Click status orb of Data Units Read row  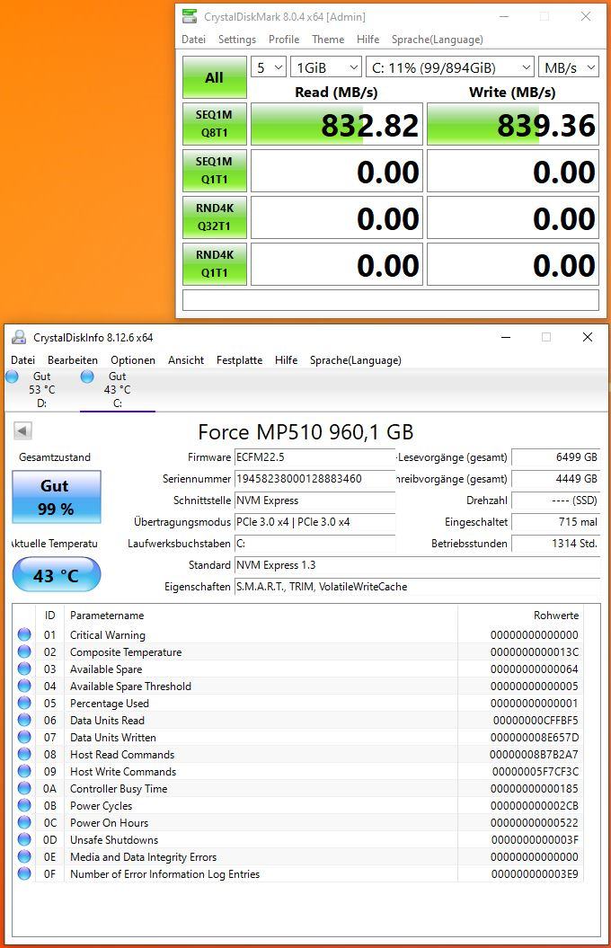24,720
